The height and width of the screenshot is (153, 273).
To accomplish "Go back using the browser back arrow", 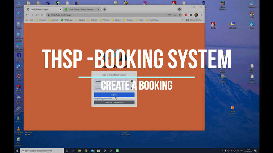I will (27, 15).
